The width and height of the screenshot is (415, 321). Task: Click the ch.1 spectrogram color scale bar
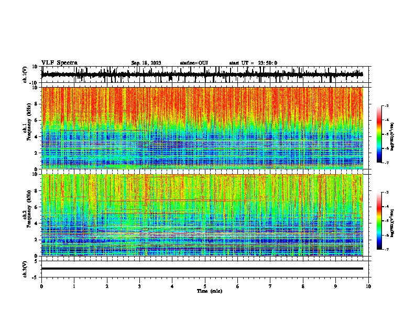click(379, 134)
